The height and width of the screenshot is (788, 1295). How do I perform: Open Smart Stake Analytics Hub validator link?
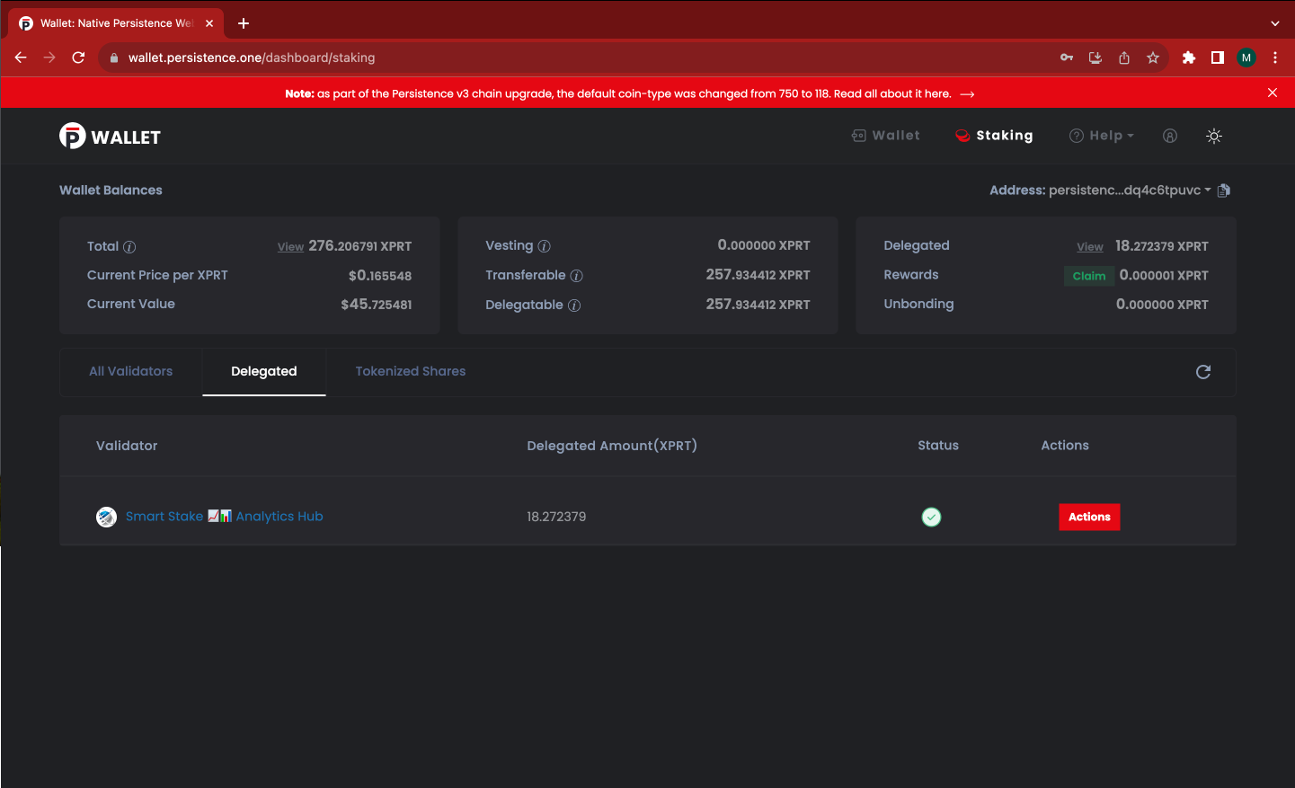tap(224, 517)
